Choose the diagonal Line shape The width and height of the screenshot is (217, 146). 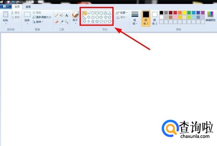pyautogui.click(x=85, y=13)
